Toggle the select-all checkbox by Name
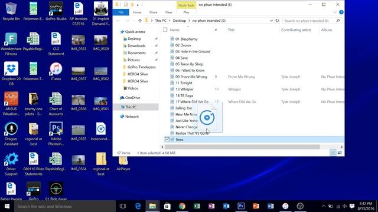378x212 pixels. (165, 30)
